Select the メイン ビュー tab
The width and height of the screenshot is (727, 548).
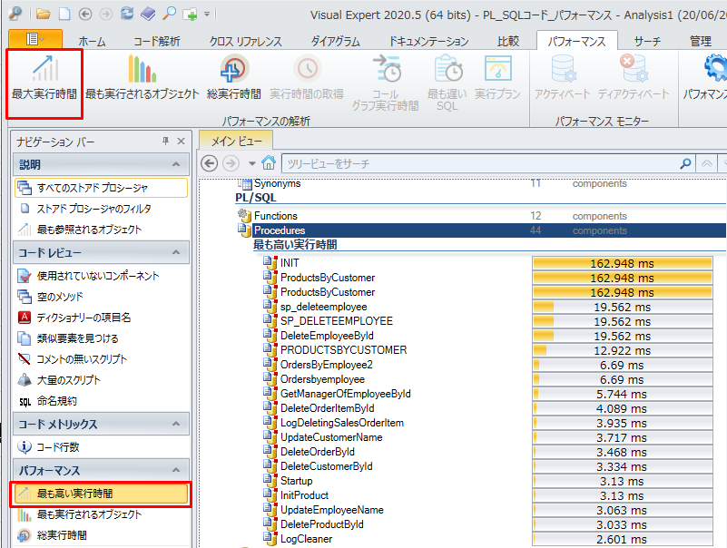pyautogui.click(x=237, y=141)
